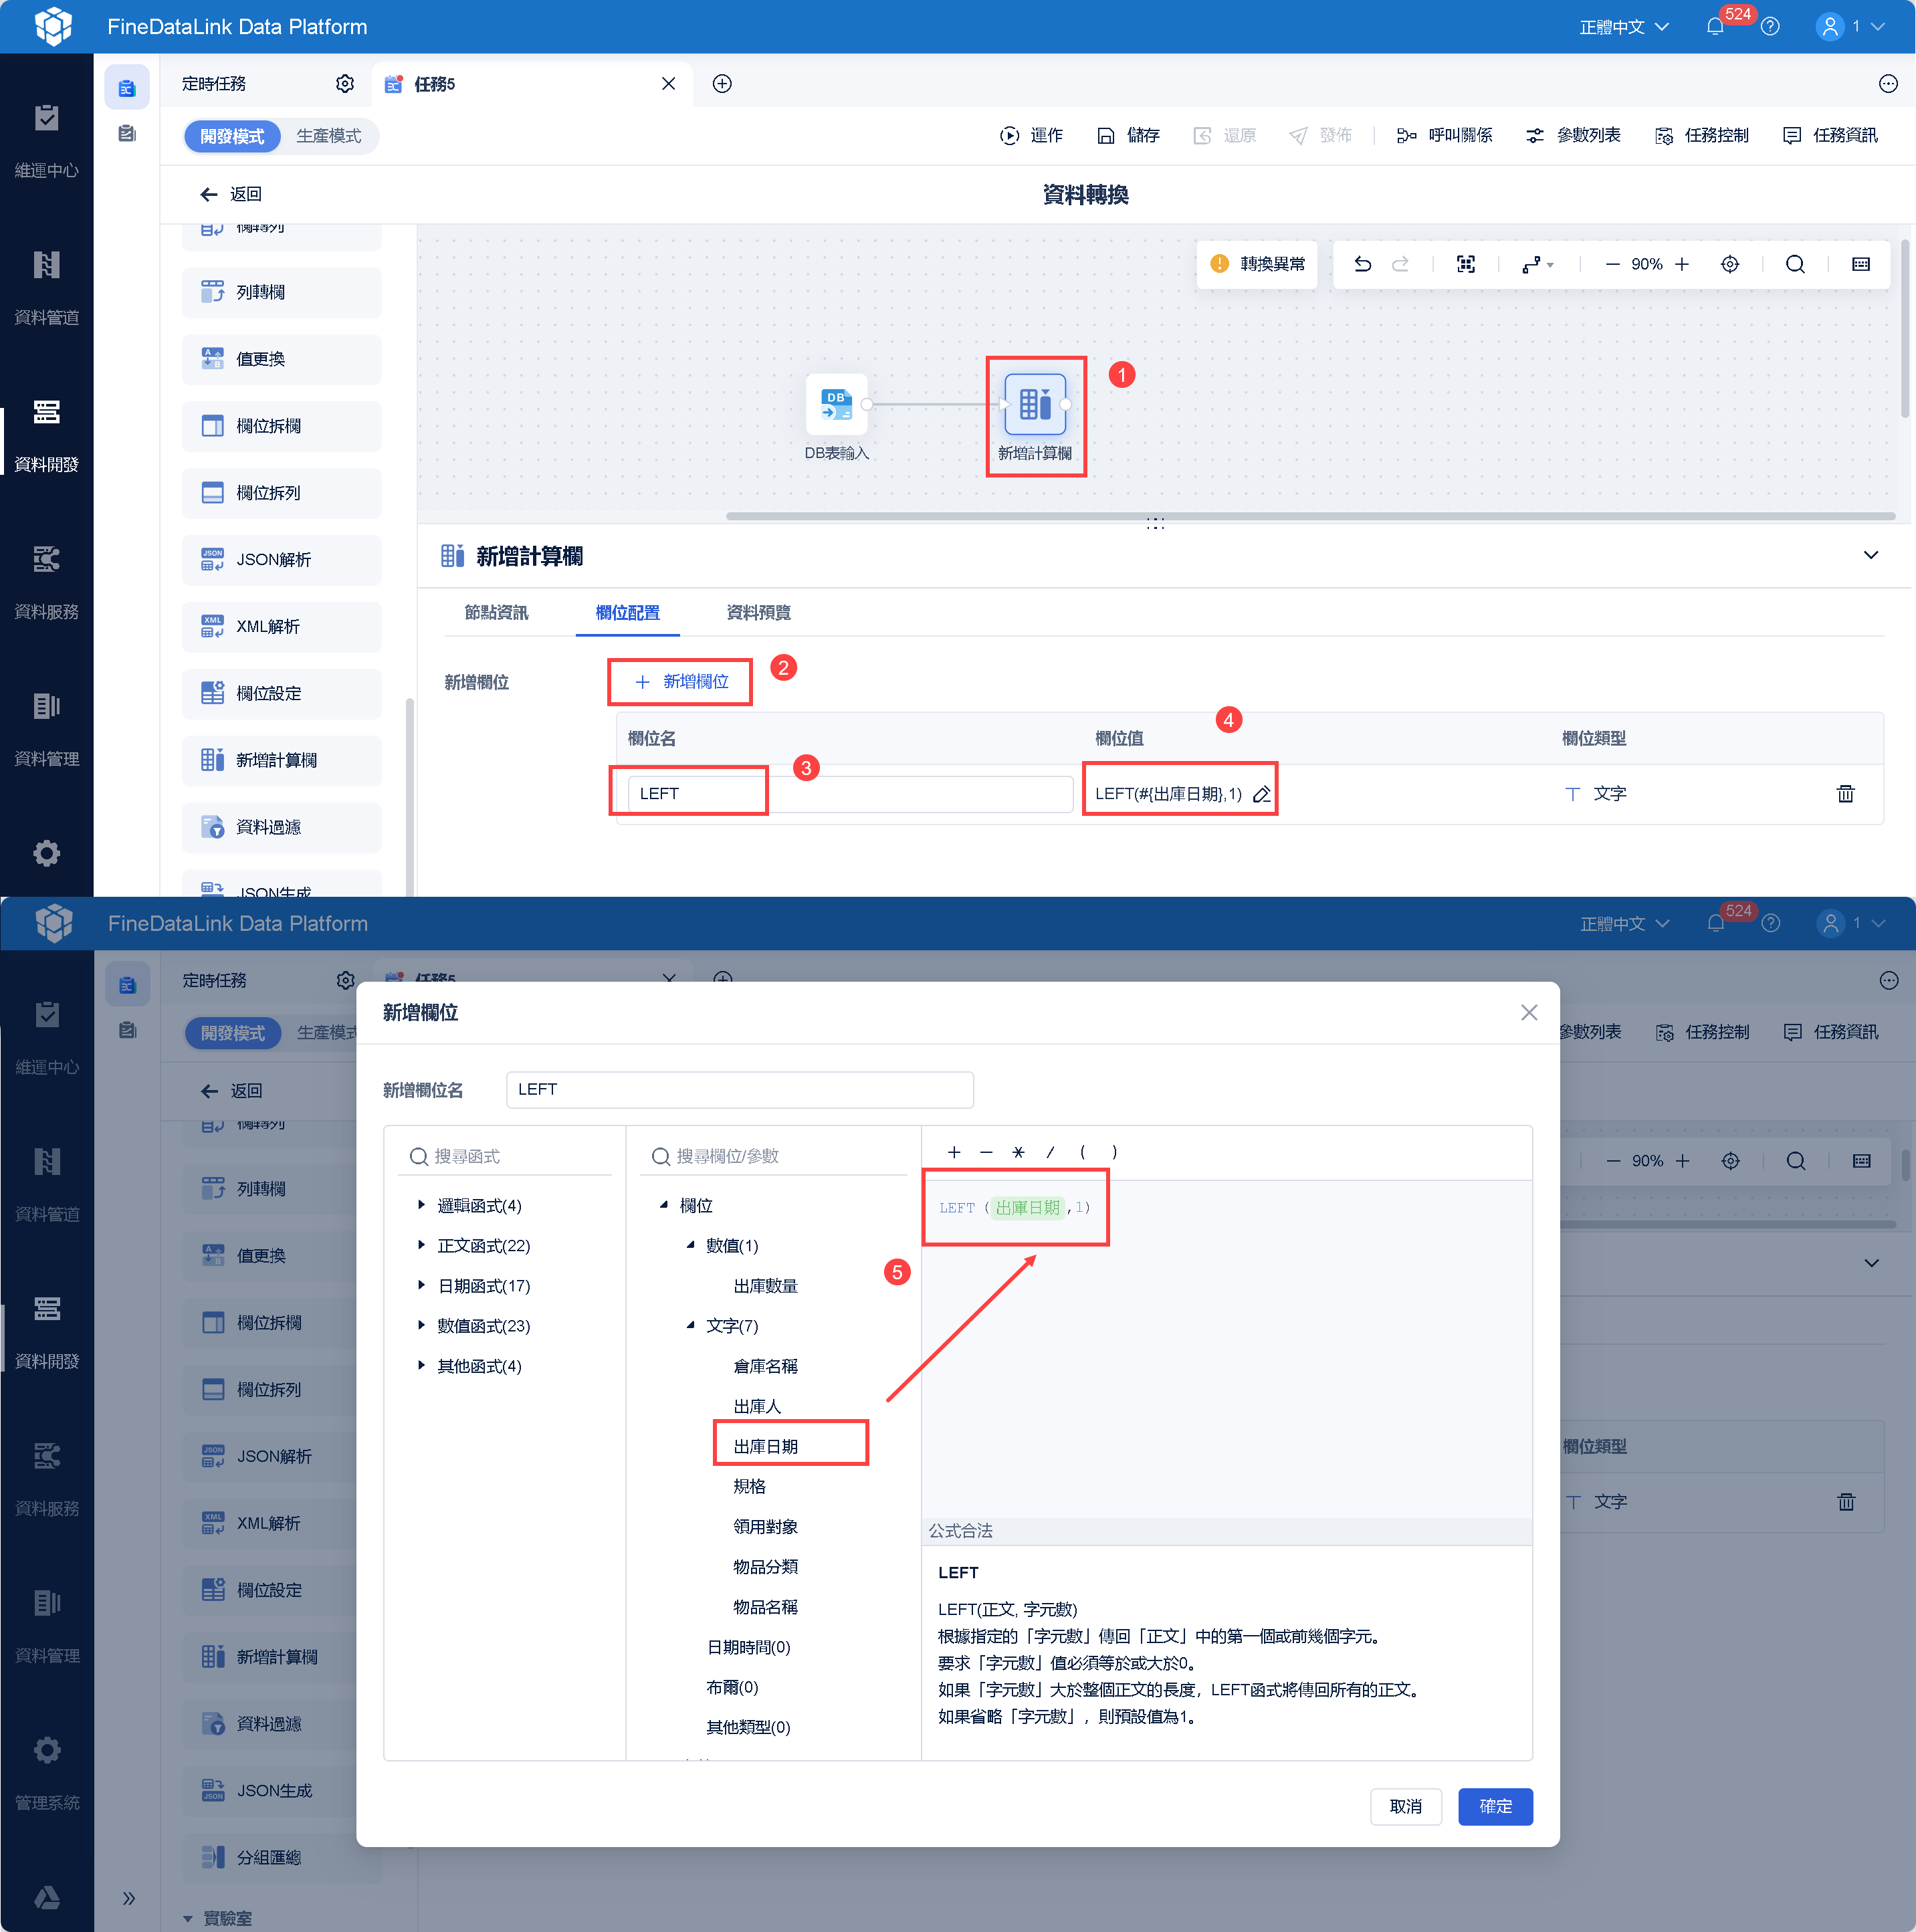1916x1932 pixels.
Task: Switch to the 資料預覽 tab
Action: point(758,613)
